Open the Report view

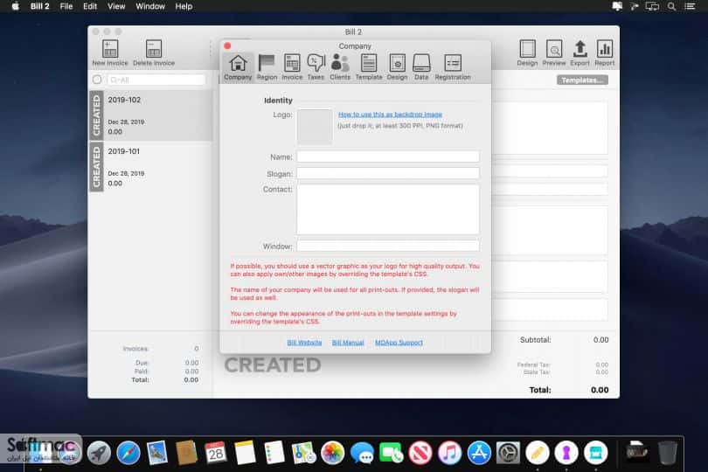[x=605, y=52]
